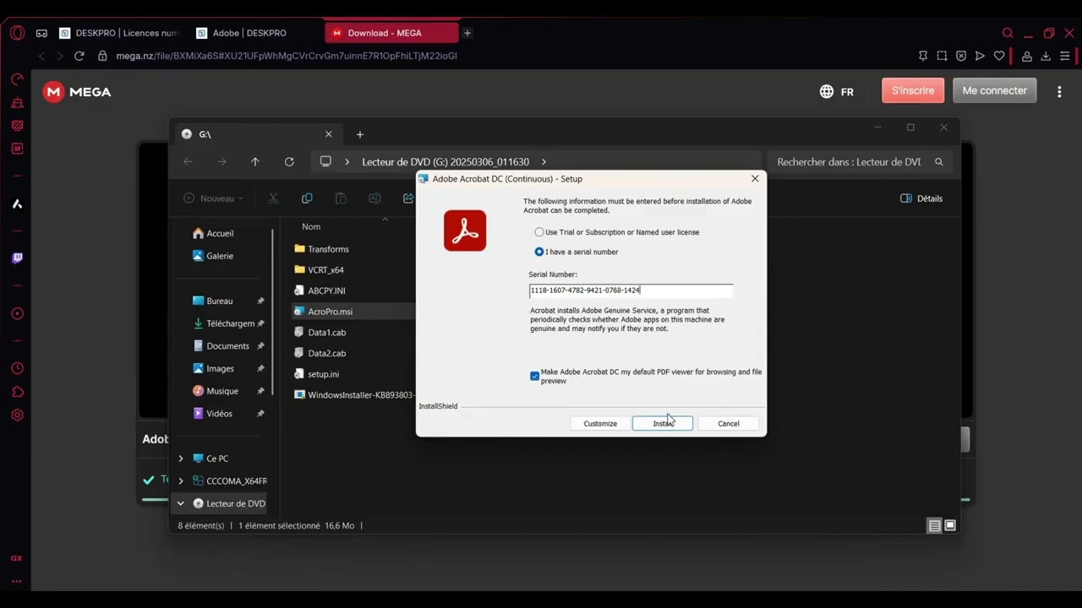1082x608 pixels.
Task: Close the Adobe Acrobat Setup dialog
Action: tap(755, 179)
